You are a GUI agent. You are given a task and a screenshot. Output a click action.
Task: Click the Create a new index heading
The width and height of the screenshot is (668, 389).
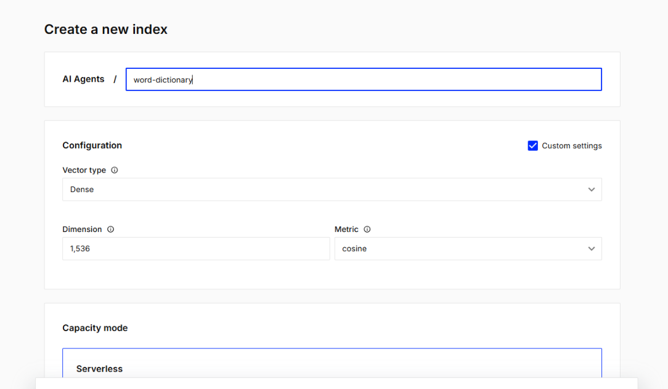pos(106,29)
